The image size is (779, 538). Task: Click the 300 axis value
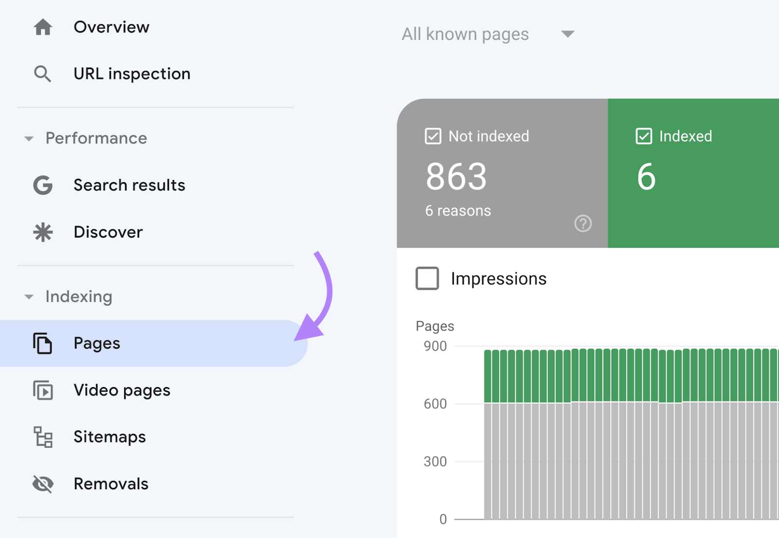[435, 462]
